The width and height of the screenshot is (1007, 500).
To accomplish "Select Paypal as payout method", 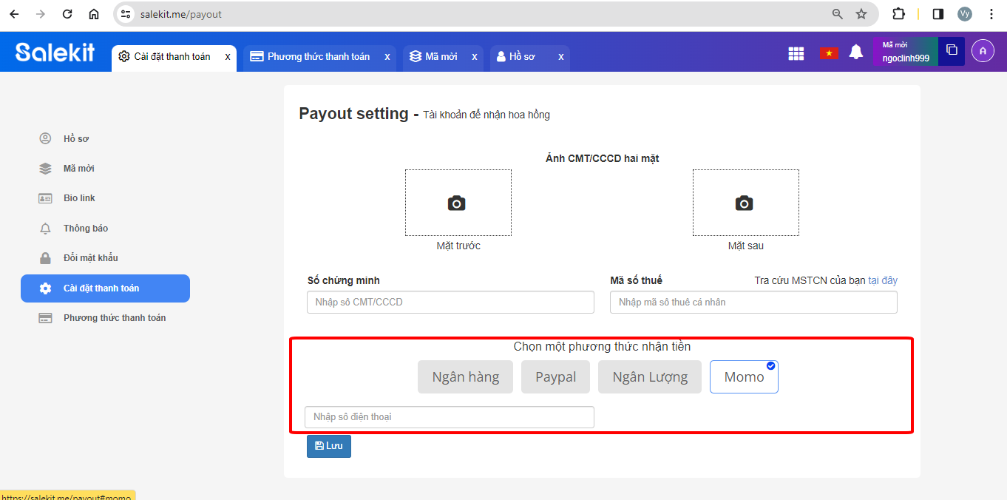I will pyautogui.click(x=555, y=377).
